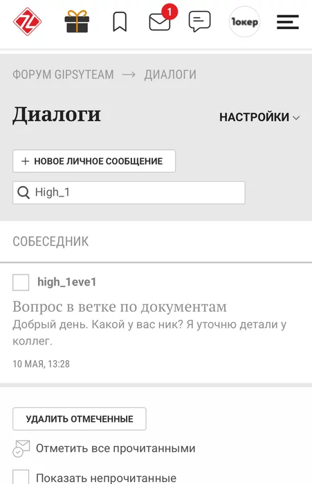Open the hamburger menu

pos(288,22)
